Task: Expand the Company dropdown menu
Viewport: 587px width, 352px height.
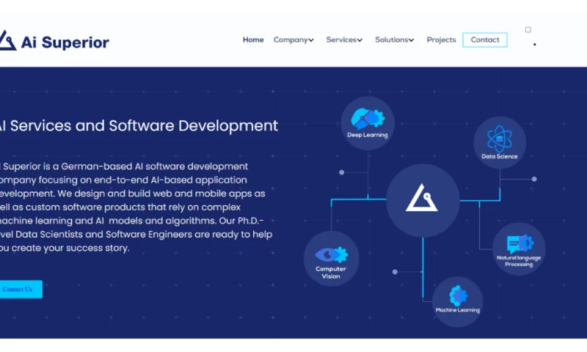Action: click(293, 40)
